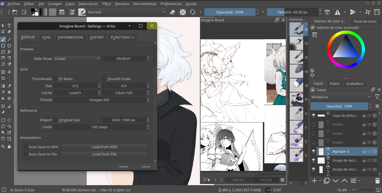Add a new layer with plus icon
The width and height of the screenshot is (382, 193).
(x=314, y=181)
